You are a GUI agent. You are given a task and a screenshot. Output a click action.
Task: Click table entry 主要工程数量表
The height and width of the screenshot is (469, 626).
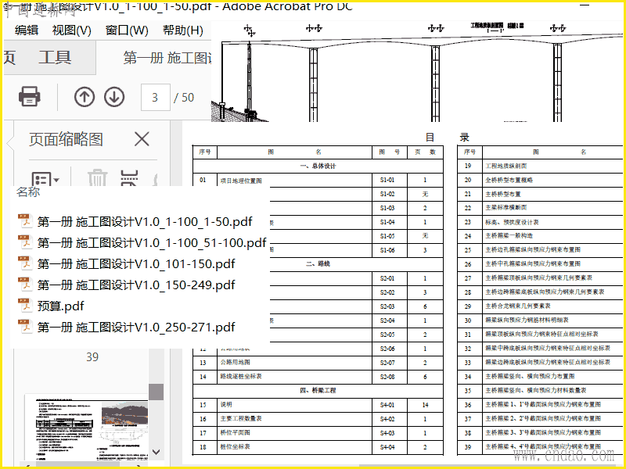pos(241,418)
